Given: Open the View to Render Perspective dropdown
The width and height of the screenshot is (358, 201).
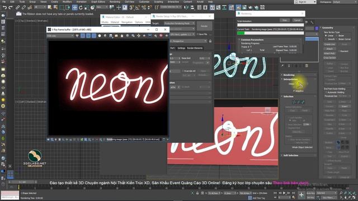Looking at the screenshot, I should 189,41.
